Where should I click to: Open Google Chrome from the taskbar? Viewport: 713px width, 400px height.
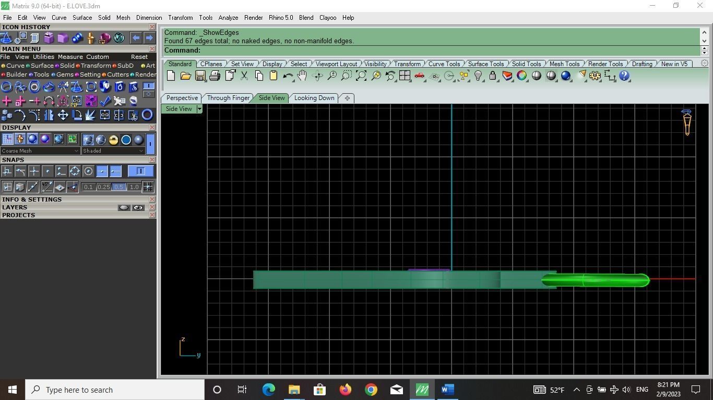(x=371, y=390)
